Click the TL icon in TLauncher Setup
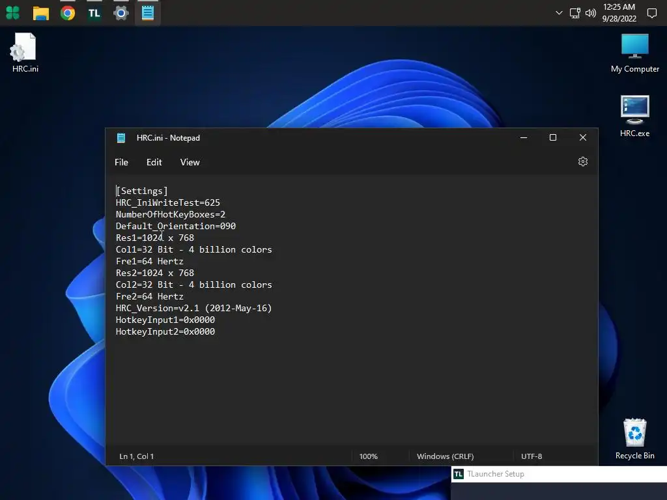 coord(458,474)
